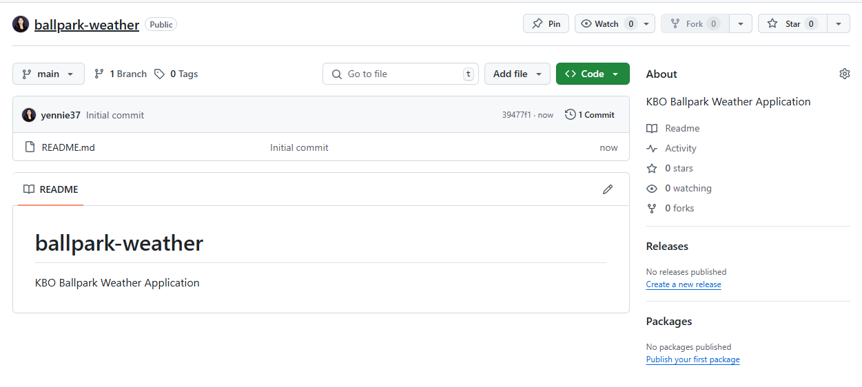The image size is (862, 387).
Task: Open the README.md file
Action: pos(68,147)
